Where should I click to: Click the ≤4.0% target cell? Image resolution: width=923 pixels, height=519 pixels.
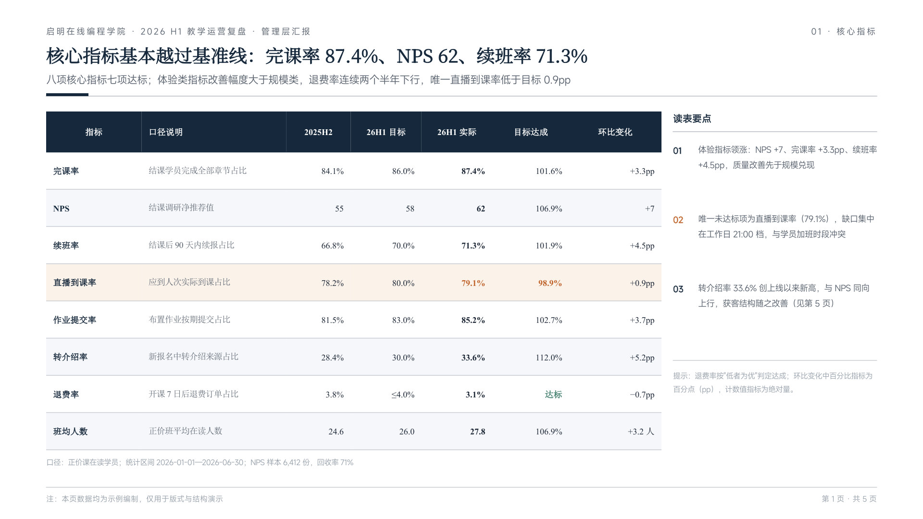point(403,395)
